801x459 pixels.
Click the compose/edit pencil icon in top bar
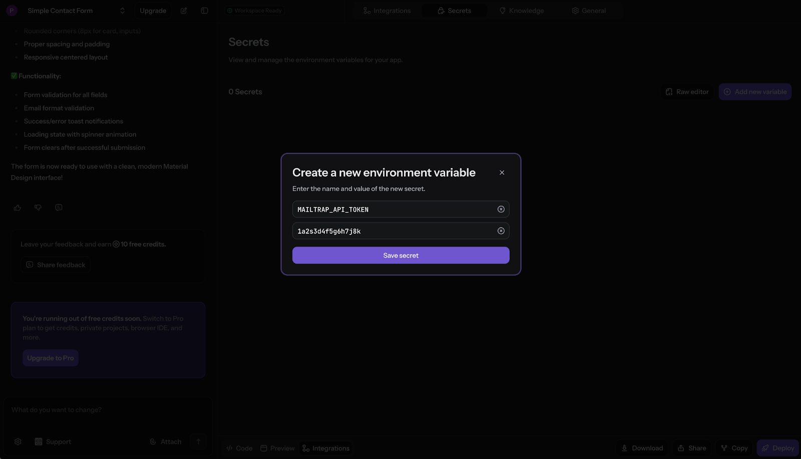tap(183, 10)
